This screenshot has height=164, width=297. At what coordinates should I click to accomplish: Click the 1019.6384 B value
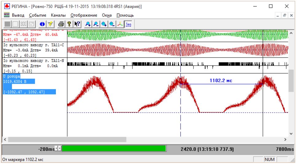point(15,82)
